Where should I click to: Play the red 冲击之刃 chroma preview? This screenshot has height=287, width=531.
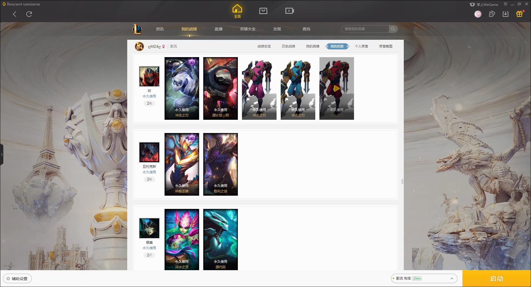(337, 88)
